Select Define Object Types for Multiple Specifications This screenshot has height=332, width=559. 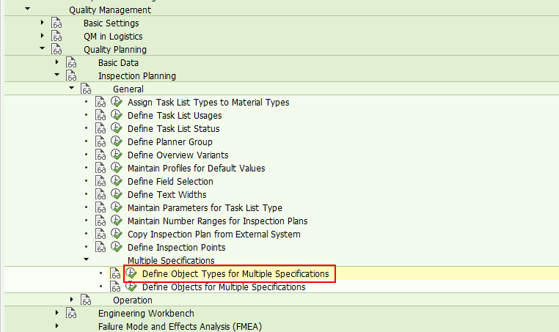[x=235, y=274]
